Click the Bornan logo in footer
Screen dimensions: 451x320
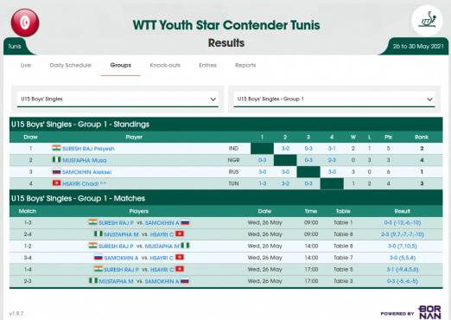click(x=429, y=312)
